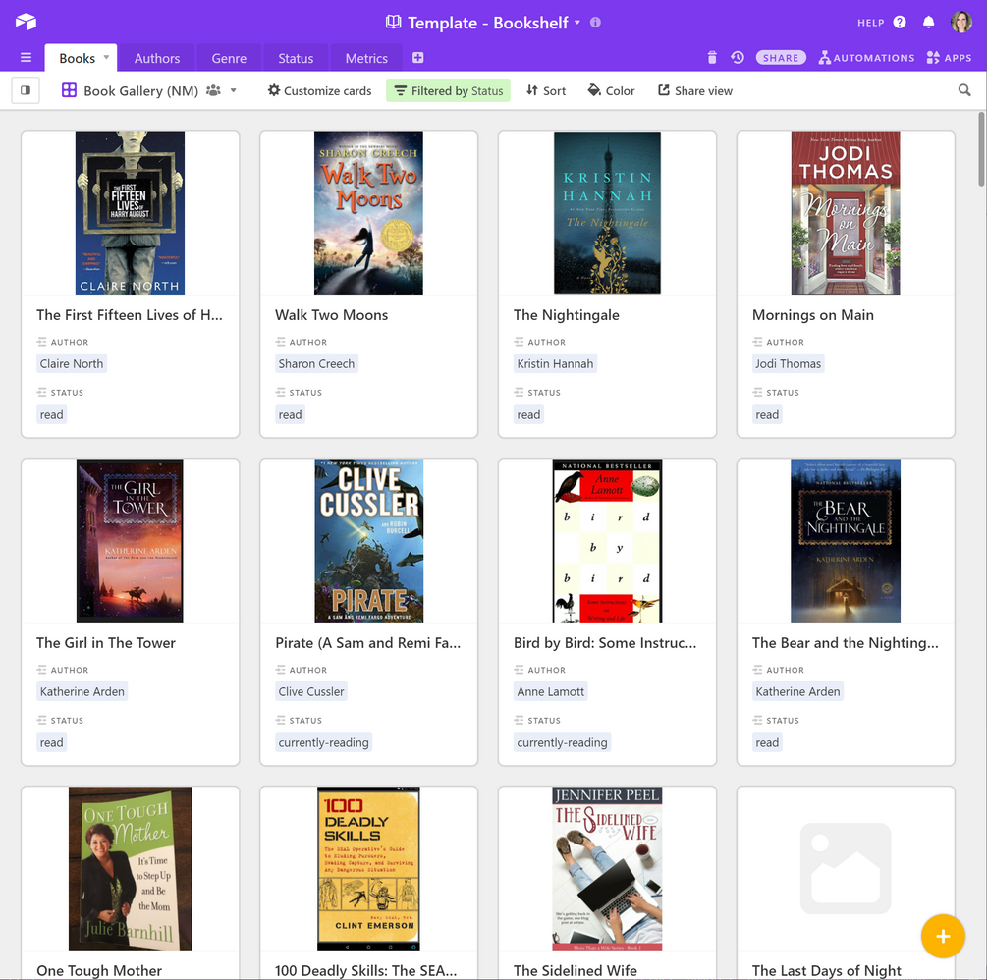Click currently-reading status on Bird by Bird card
Image resolution: width=987 pixels, height=980 pixels.
562,742
